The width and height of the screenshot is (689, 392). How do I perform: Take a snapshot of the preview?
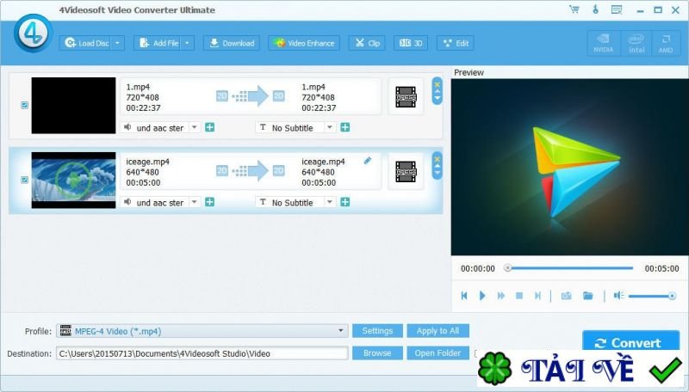567,296
